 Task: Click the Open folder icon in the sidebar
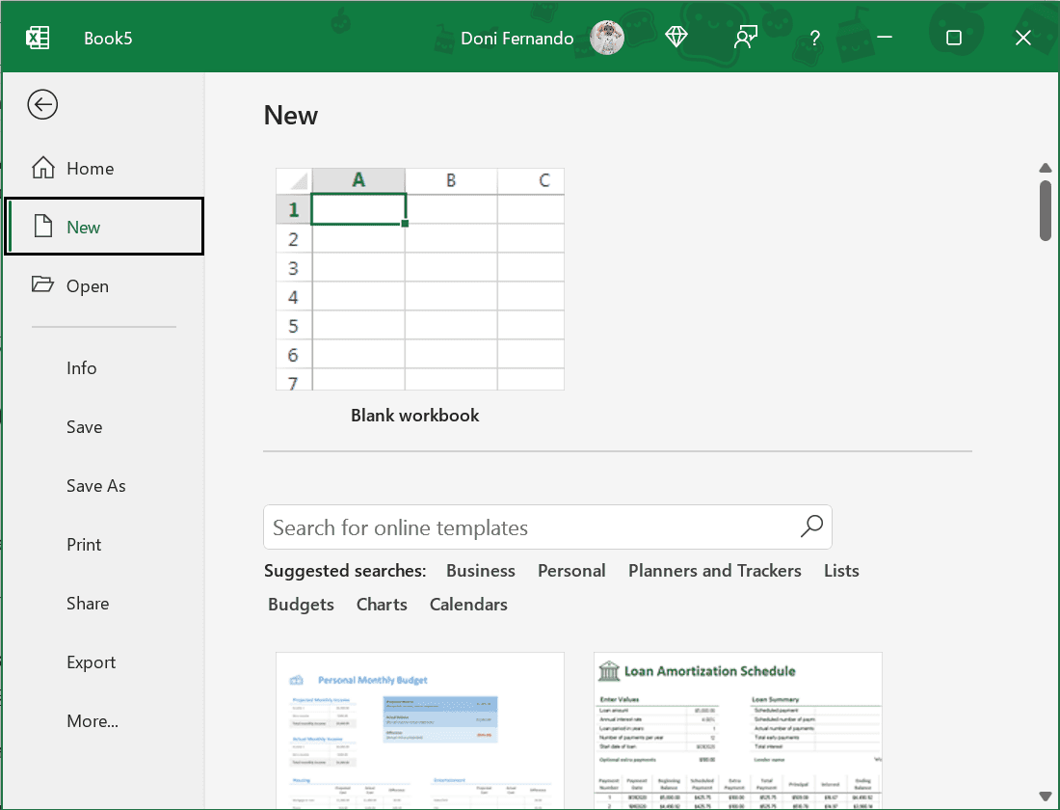coord(42,285)
